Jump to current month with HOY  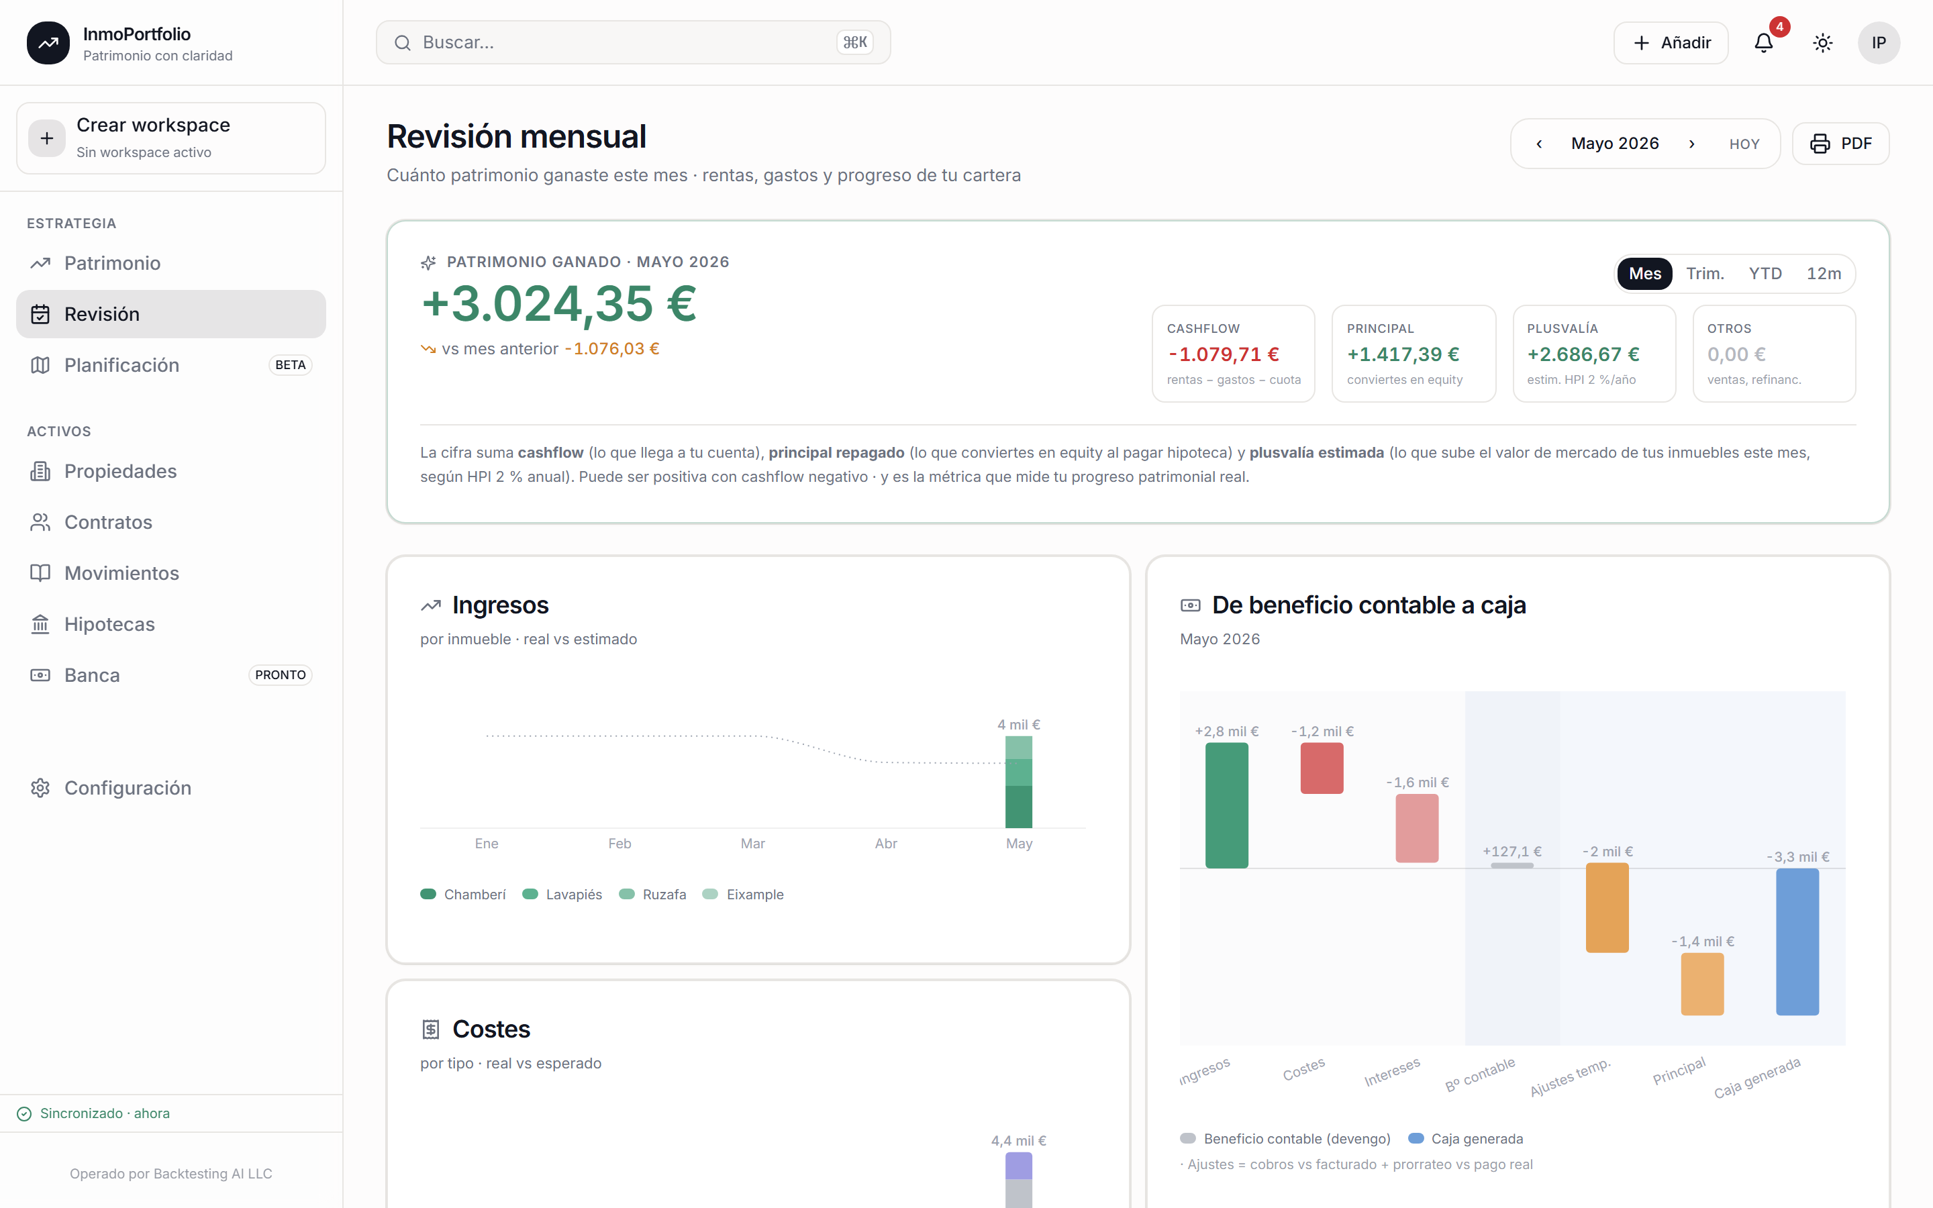[1744, 144]
